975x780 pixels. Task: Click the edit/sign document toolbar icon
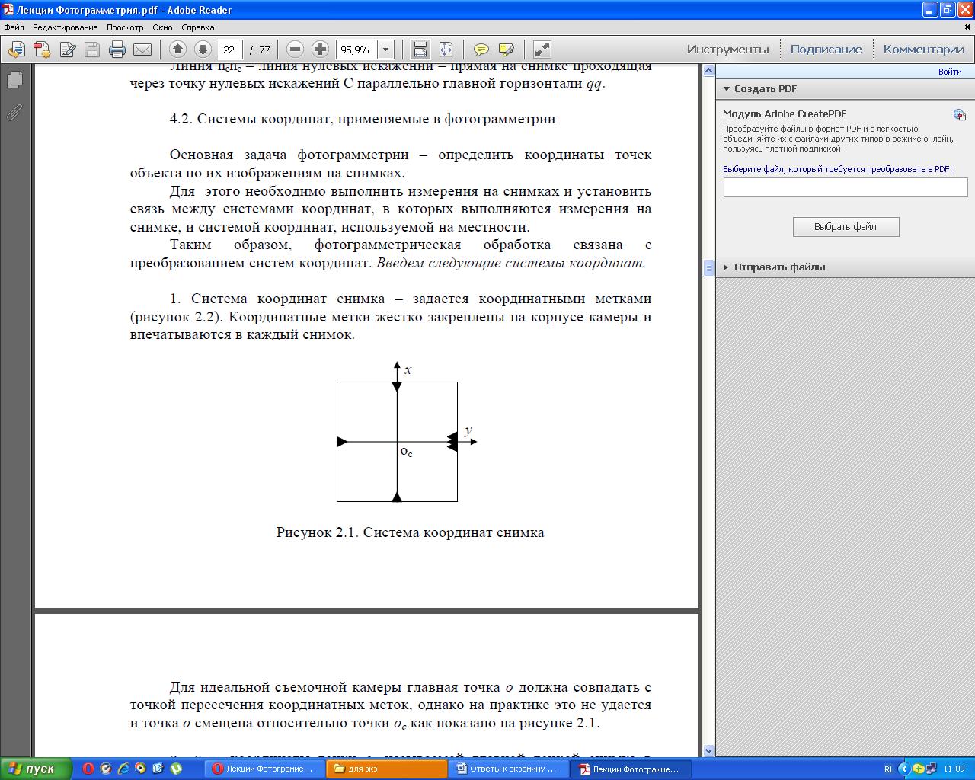point(67,50)
